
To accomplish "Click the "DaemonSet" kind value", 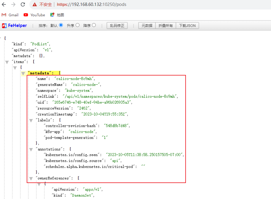I will tap(82, 195).
